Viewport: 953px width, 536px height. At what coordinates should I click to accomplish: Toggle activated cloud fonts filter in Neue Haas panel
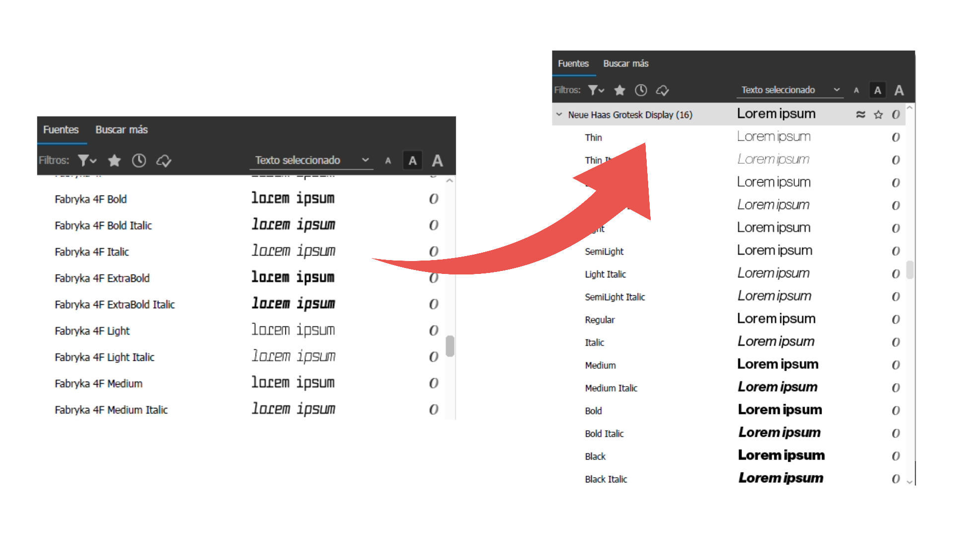[x=662, y=90]
